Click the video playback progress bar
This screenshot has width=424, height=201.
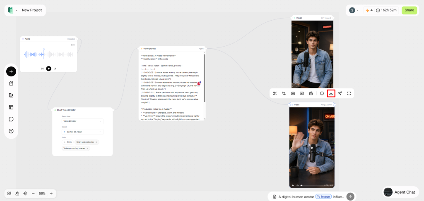point(312,185)
